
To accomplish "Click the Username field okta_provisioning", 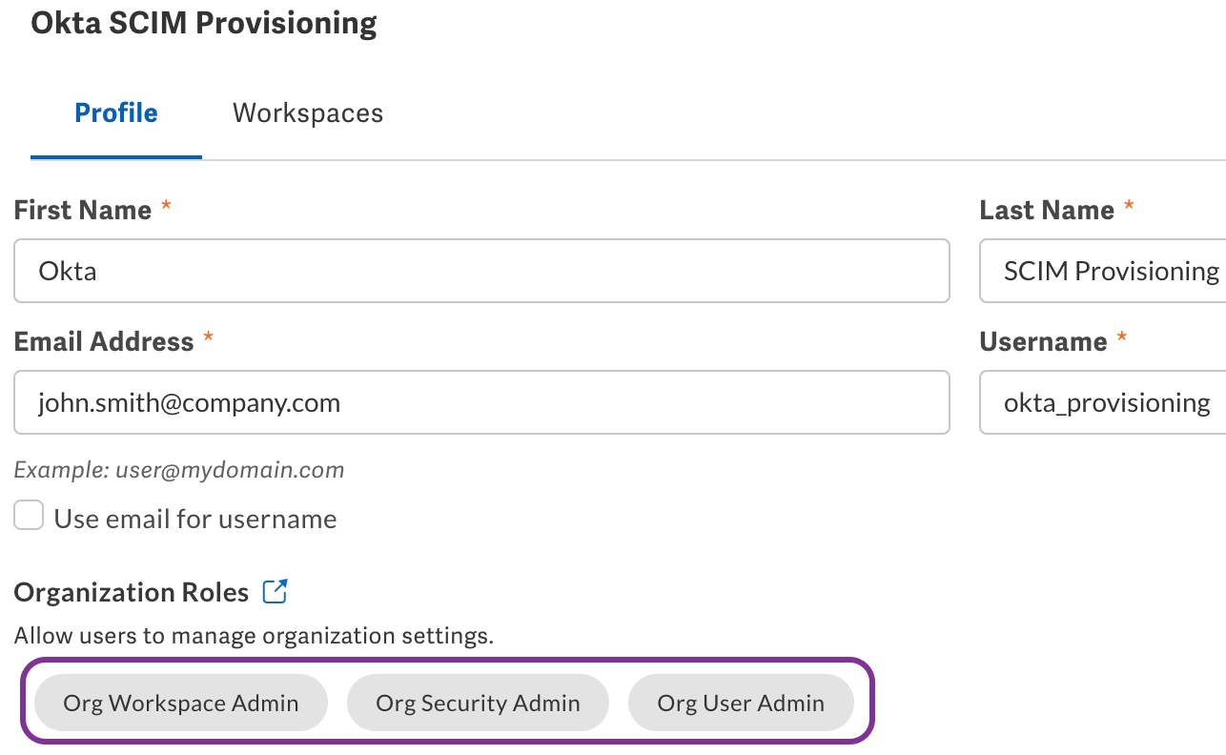I will click(x=1103, y=402).
